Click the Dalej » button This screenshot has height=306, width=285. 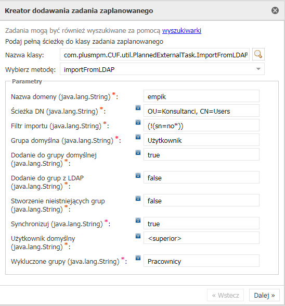[264, 295]
